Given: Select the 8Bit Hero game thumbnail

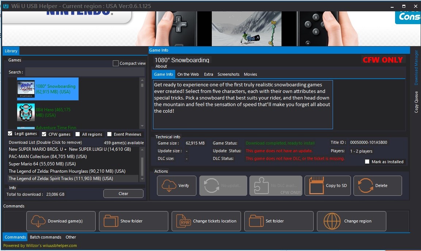Looking at the screenshot, I should tap(26, 112).
